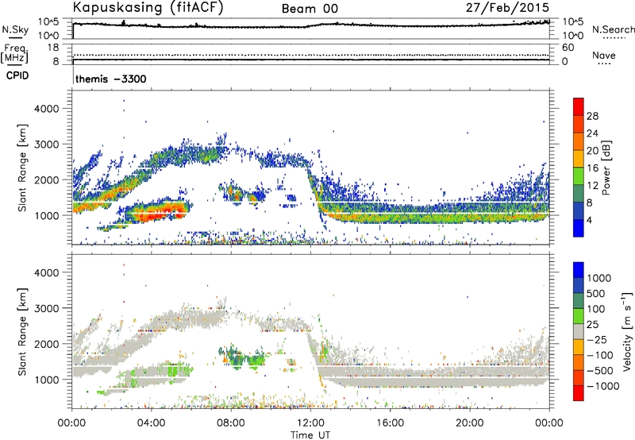Select the "25" tick on the velocity scale
Screen dimensions: 635x440
(592, 325)
